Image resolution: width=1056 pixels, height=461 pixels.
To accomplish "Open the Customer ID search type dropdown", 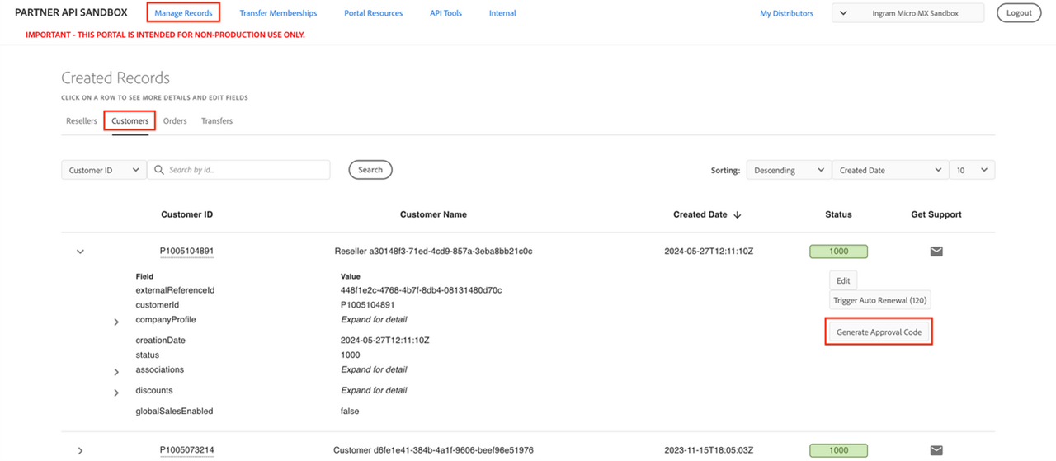I will tap(104, 170).
